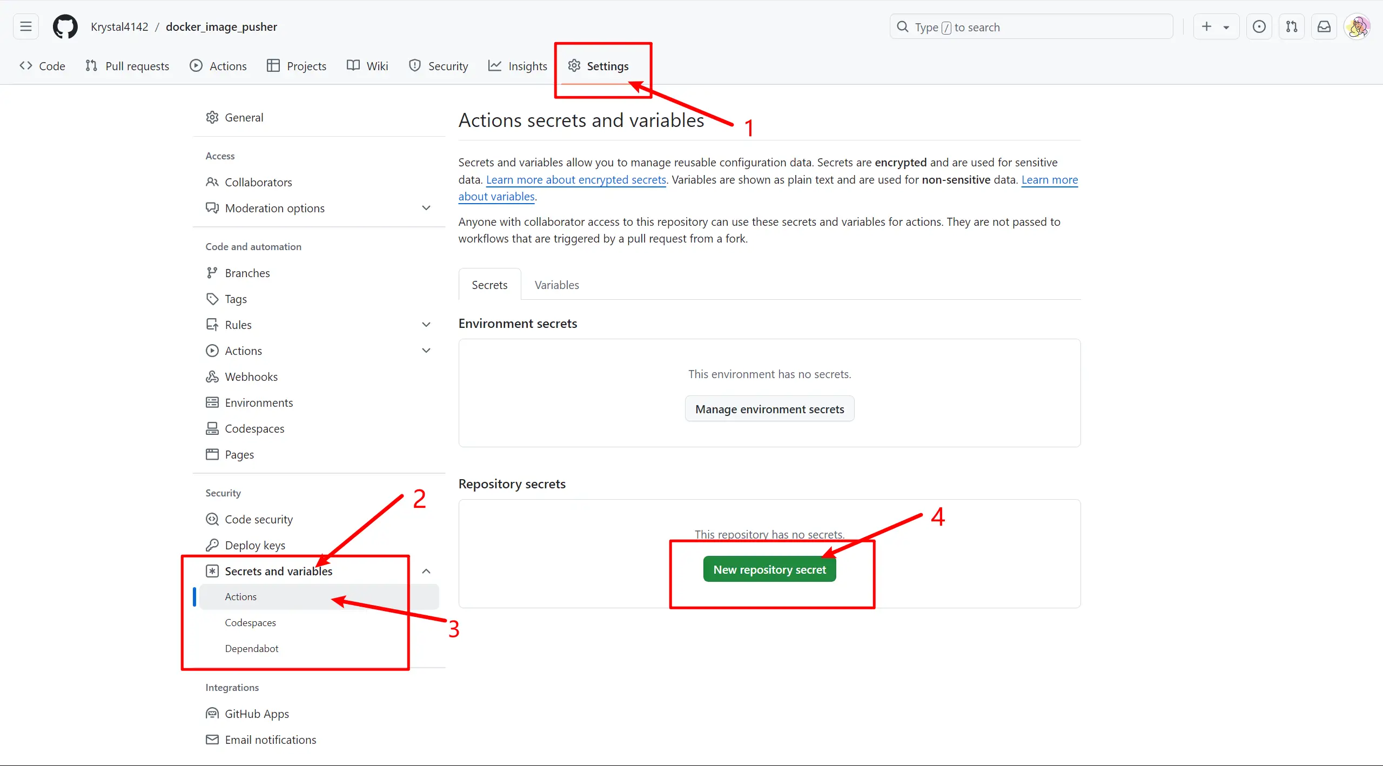Click the user profile avatar

coord(1357,27)
